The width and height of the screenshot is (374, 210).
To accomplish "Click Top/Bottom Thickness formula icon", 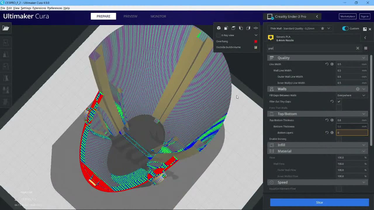I will [332, 120].
